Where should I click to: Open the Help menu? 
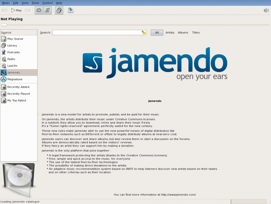tap(59, 3)
